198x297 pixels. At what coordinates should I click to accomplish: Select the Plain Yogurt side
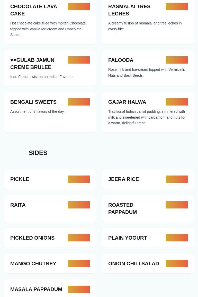pos(148,238)
